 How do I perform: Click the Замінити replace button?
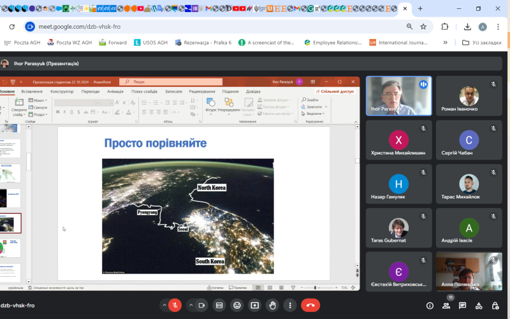[x=314, y=107]
